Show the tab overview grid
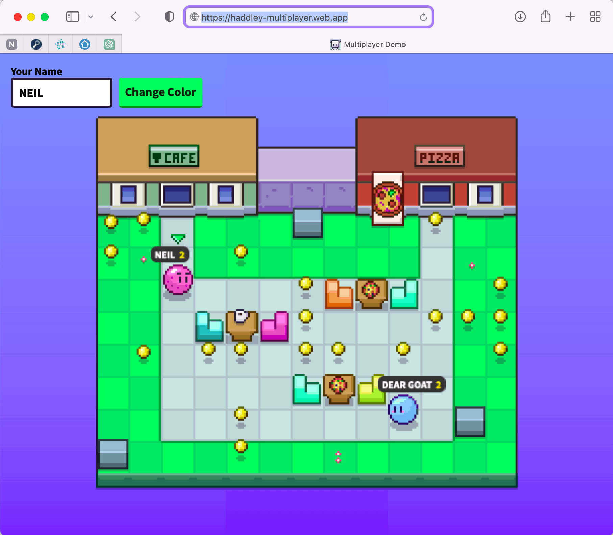The image size is (613, 535). click(x=595, y=17)
